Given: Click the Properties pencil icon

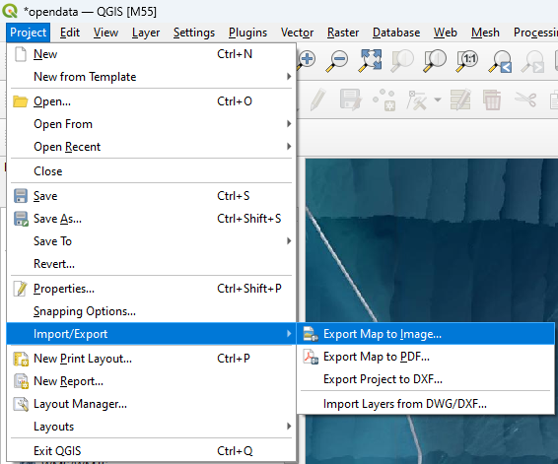Looking at the screenshot, I should pos(21,289).
